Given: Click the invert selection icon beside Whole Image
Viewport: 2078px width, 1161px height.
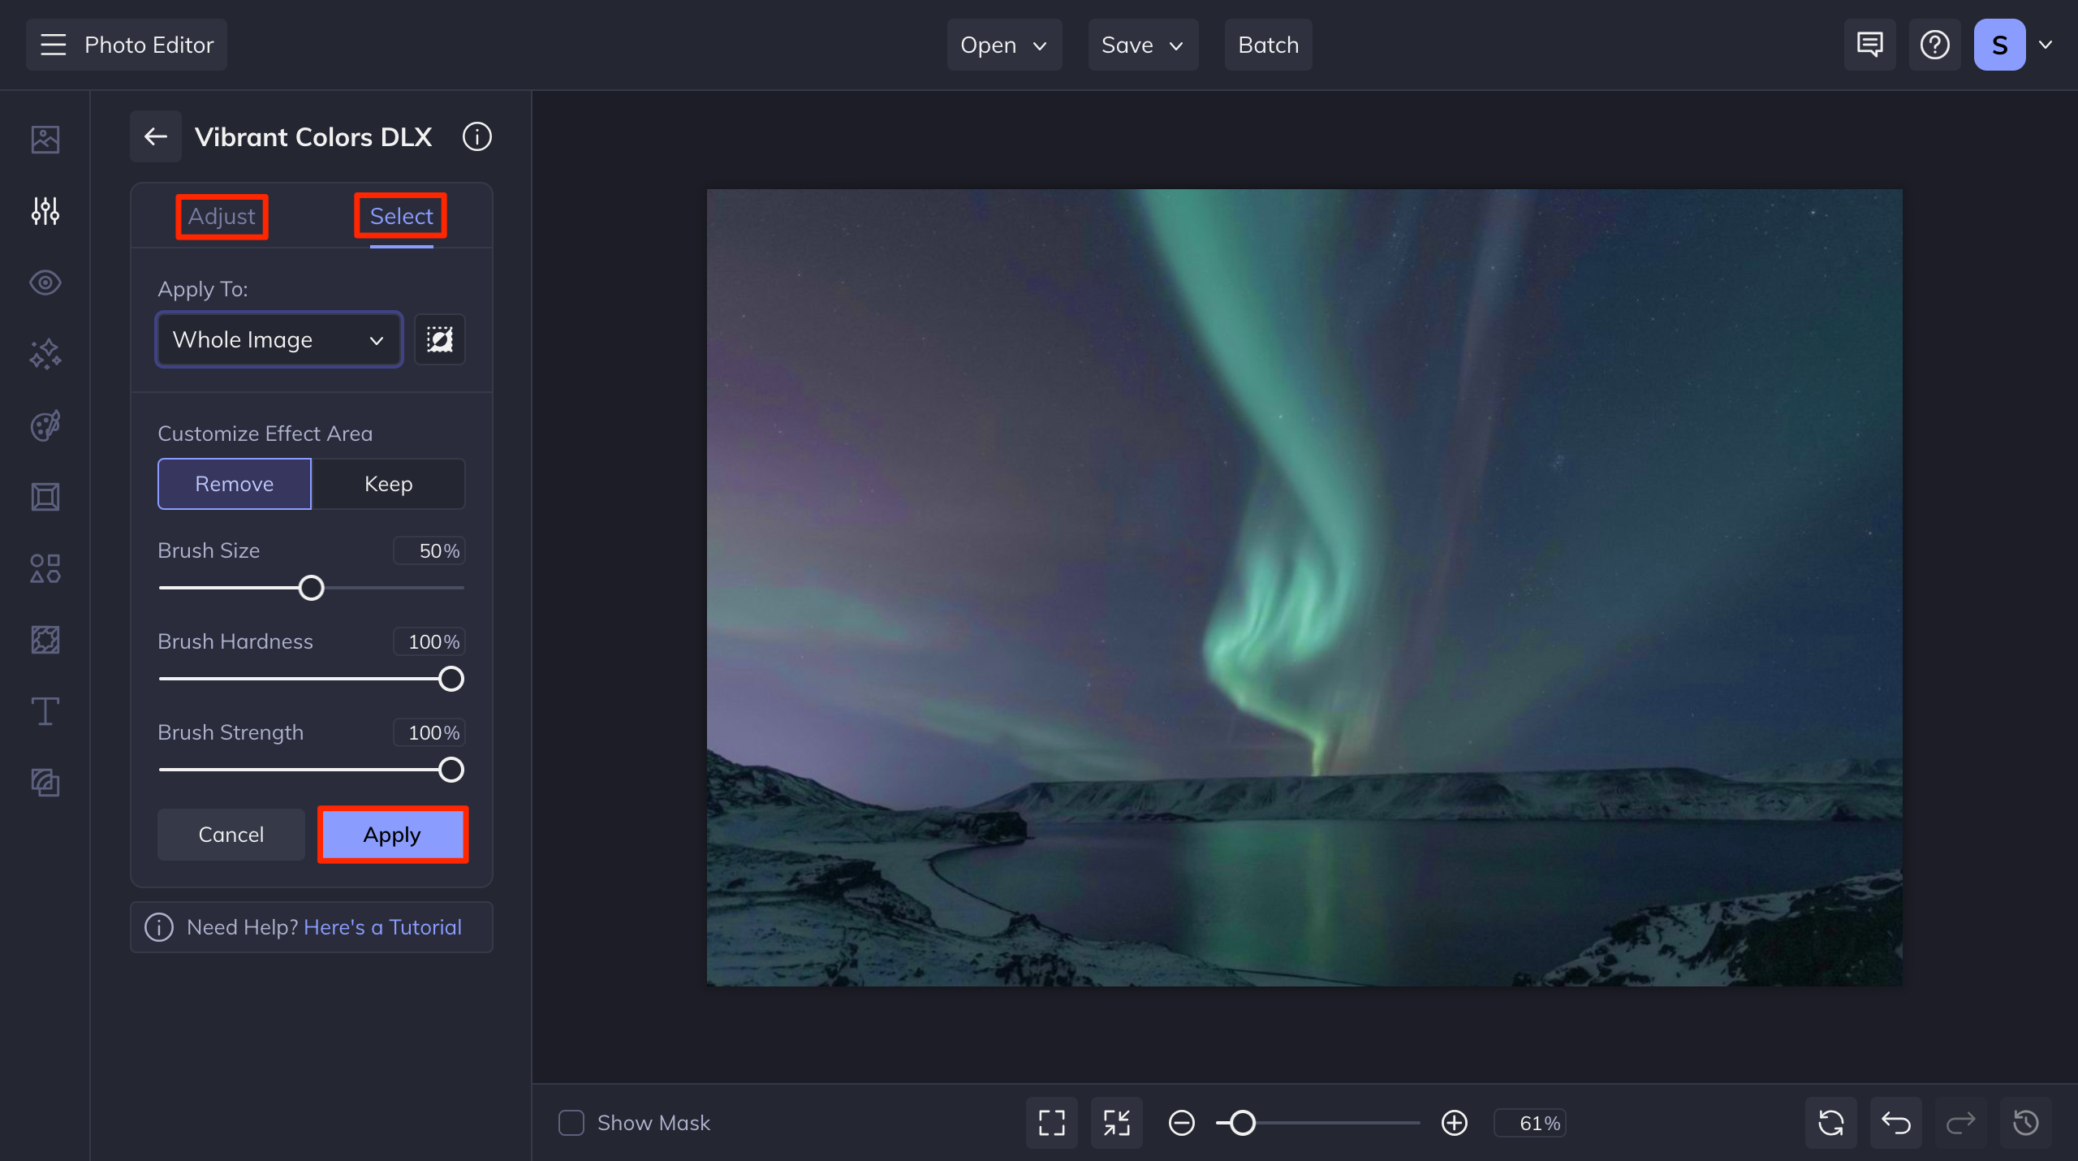Looking at the screenshot, I should coord(439,339).
